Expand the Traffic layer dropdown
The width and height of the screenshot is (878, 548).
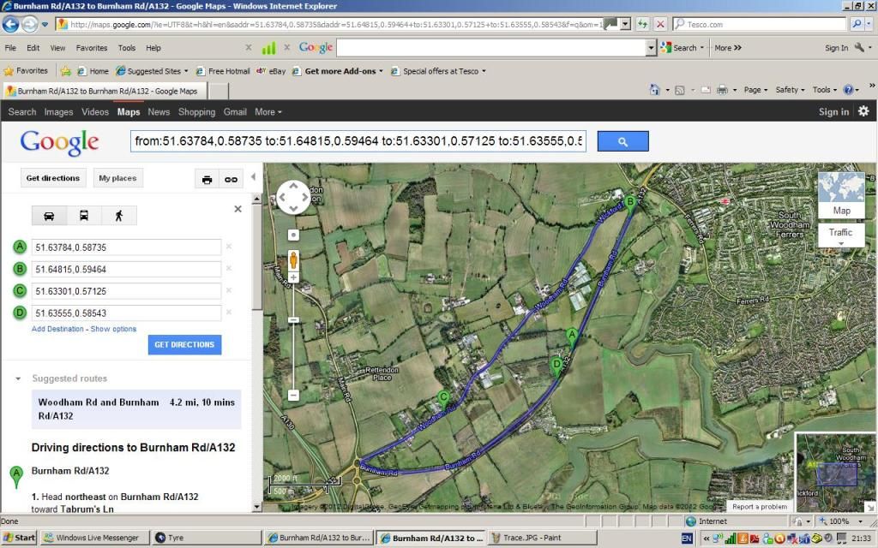pos(840,244)
